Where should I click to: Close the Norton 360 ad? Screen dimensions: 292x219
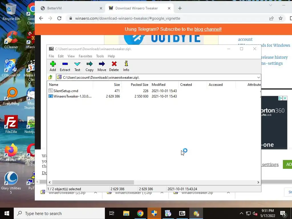point(285,98)
